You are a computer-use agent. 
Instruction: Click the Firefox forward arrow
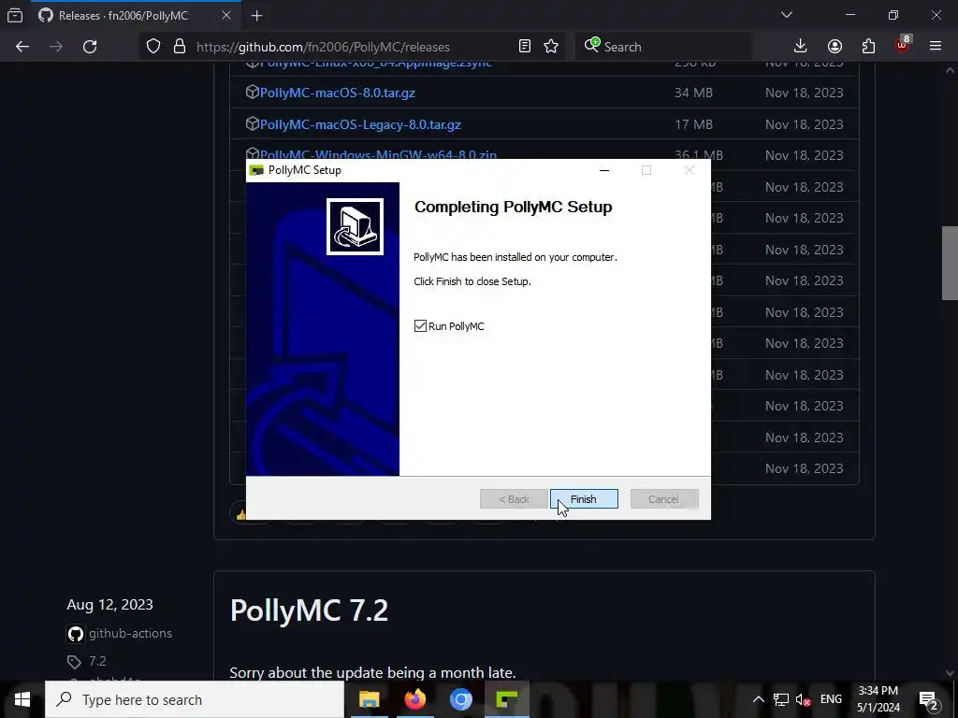click(56, 47)
